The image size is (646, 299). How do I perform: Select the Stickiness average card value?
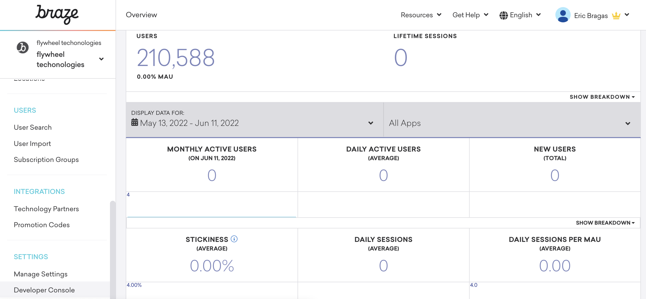pos(212,266)
